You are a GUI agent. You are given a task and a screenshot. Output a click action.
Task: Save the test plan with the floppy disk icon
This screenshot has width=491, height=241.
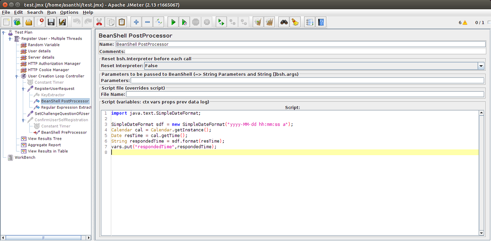pyautogui.click(x=51, y=22)
